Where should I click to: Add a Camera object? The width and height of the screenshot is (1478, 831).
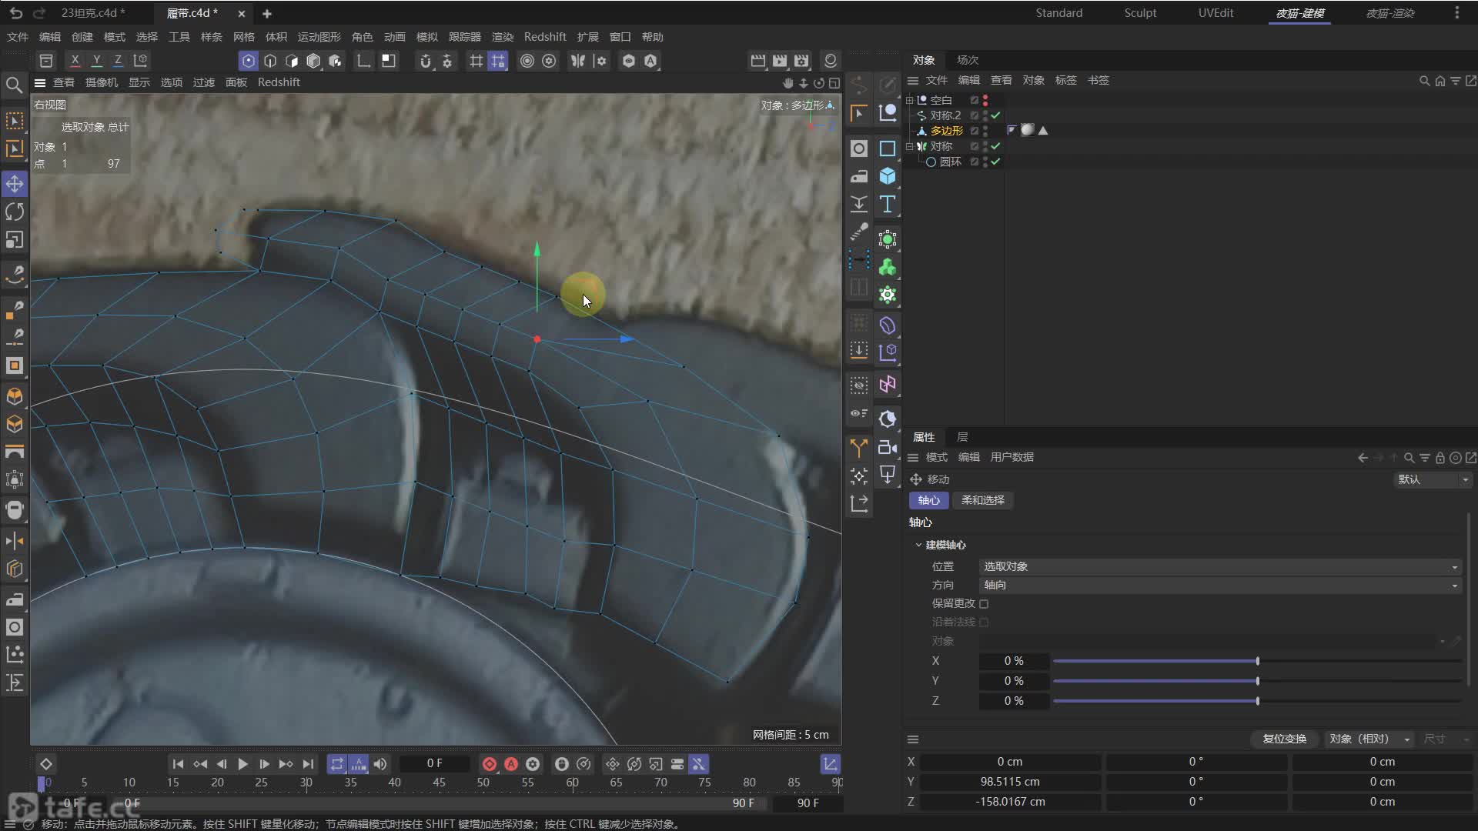(888, 447)
